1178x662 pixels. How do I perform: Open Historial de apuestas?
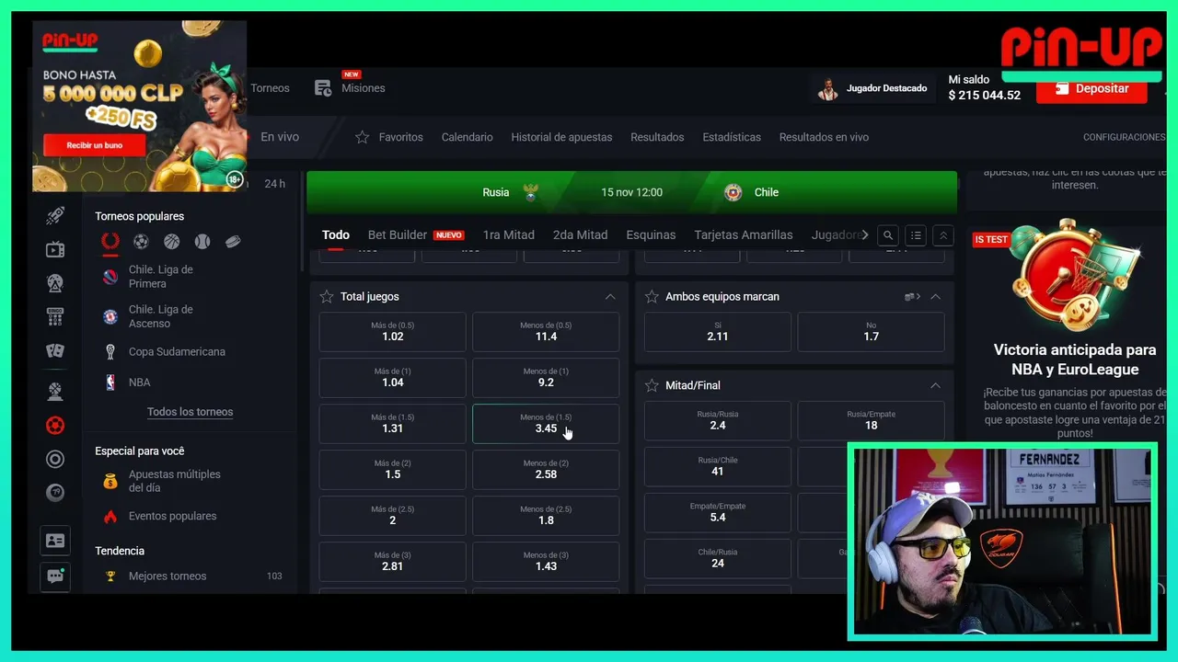pos(561,137)
